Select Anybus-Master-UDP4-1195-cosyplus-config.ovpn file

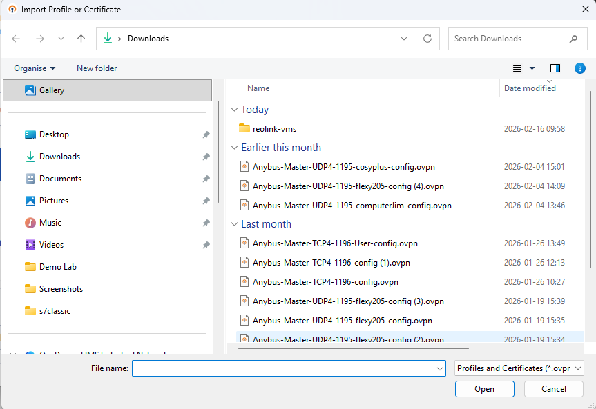343,167
